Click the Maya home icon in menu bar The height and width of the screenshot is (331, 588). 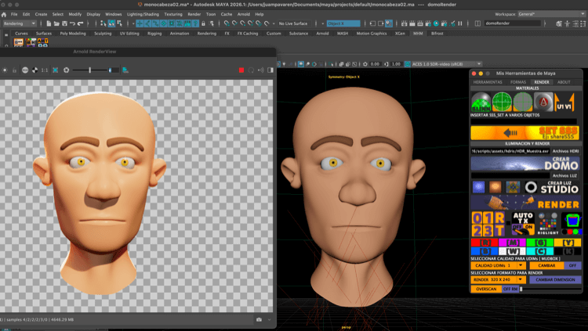(x=4, y=14)
